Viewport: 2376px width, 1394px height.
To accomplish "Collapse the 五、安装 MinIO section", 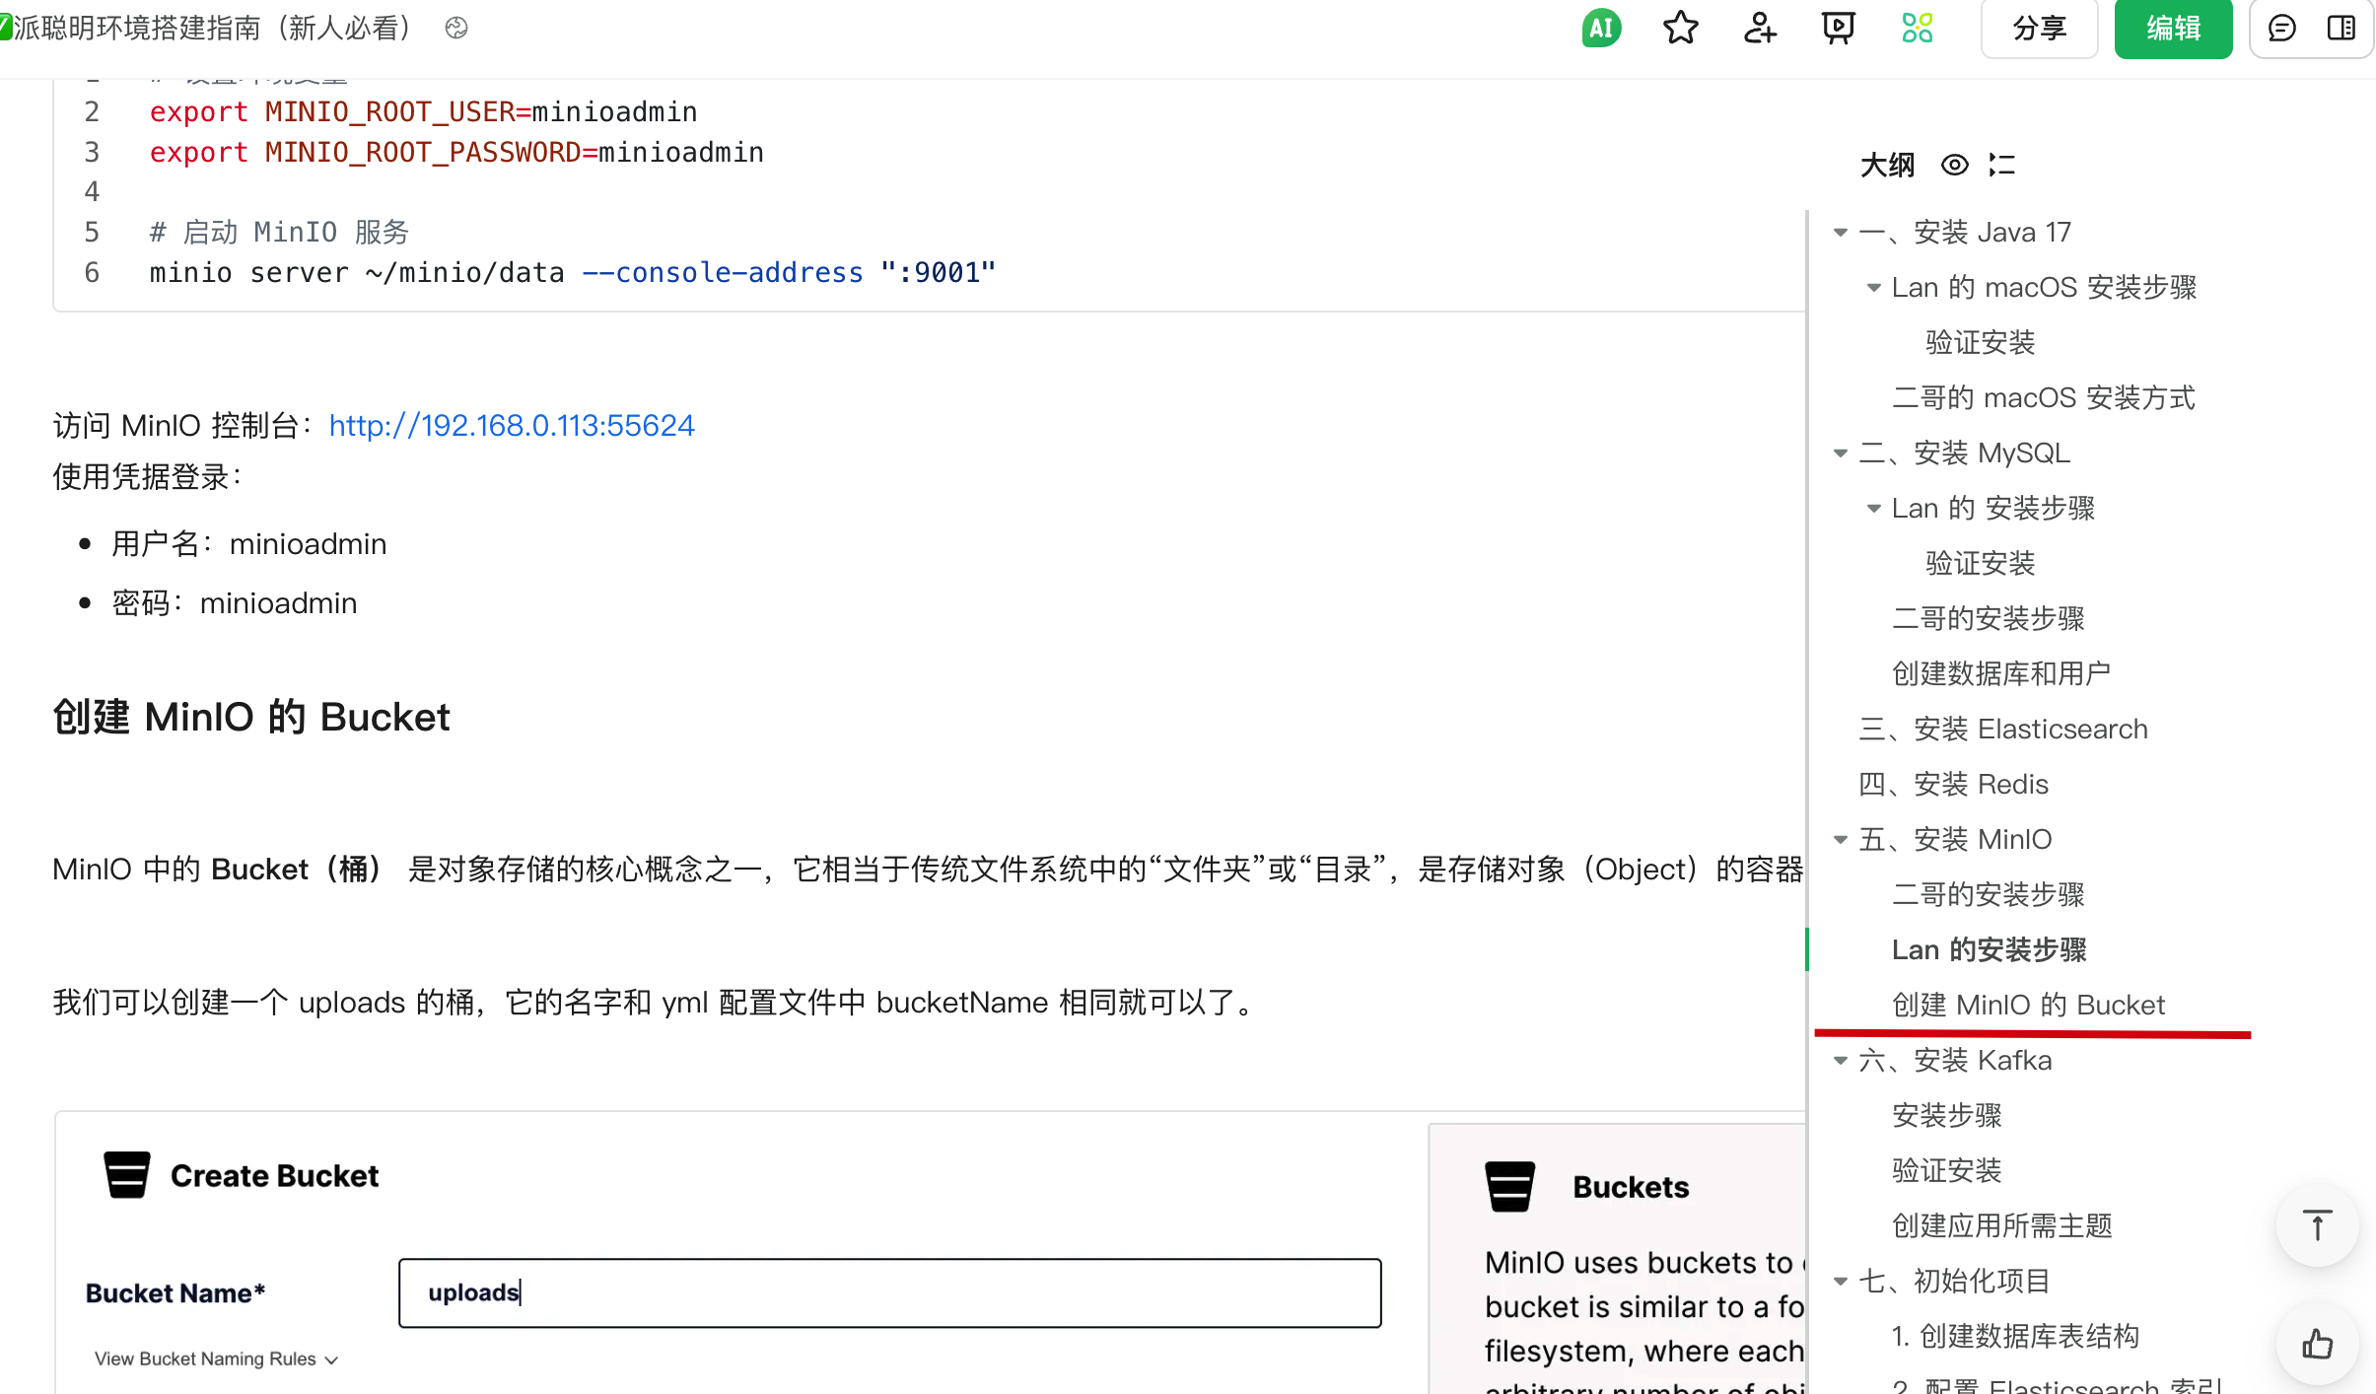I will pos(1842,839).
